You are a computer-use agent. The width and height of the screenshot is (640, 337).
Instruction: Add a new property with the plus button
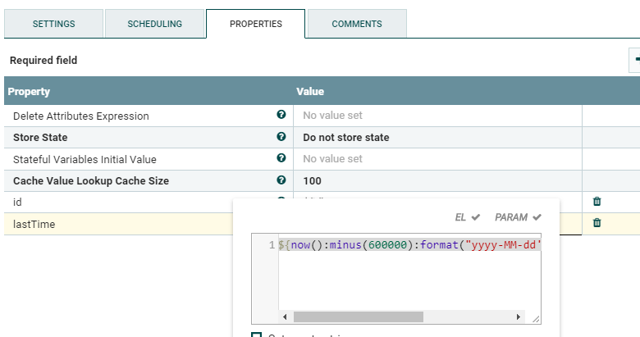635,60
